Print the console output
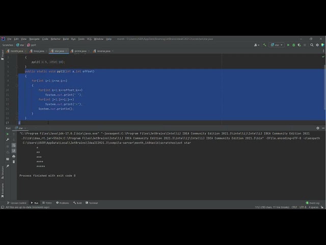Image resolution: width=326 pixels, height=245 pixels. (x=14, y=156)
